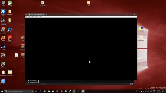Open the POR PTB2 language indicator in tray
166x93 pixels.
[x=154, y=91]
